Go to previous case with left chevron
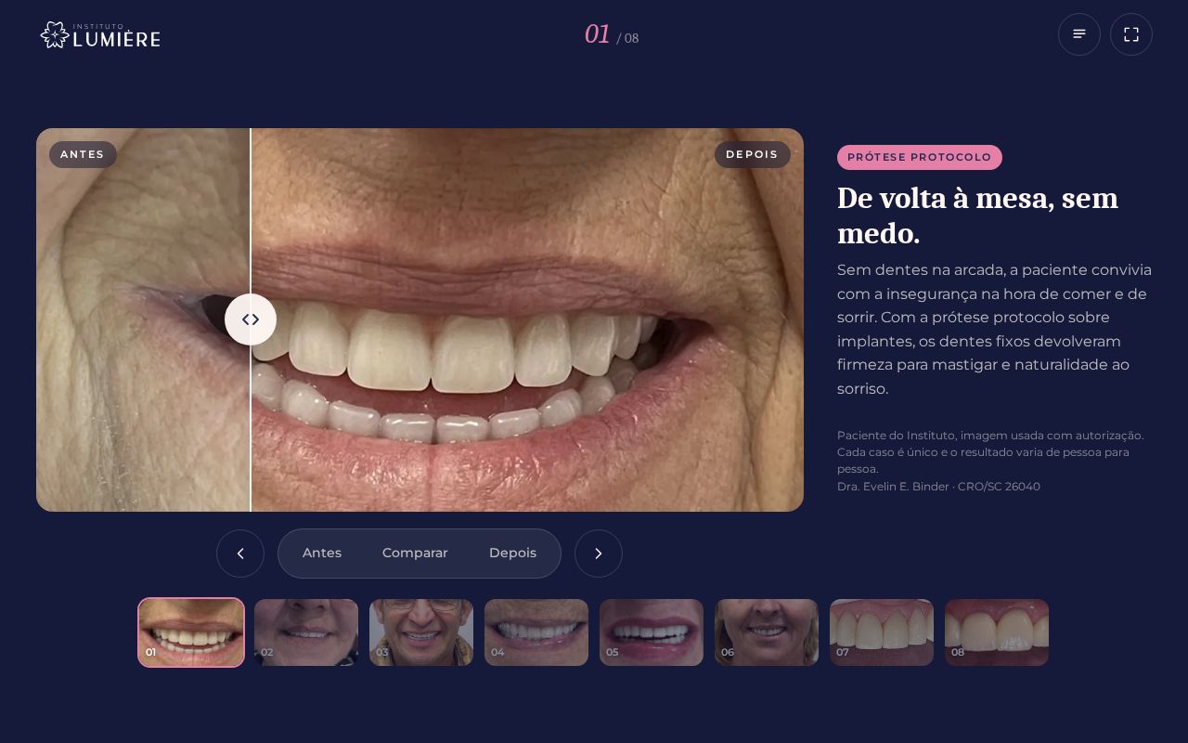 click(240, 554)
